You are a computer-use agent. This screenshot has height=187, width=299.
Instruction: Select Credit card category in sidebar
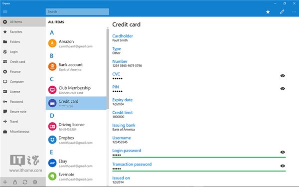coord(23,62)
